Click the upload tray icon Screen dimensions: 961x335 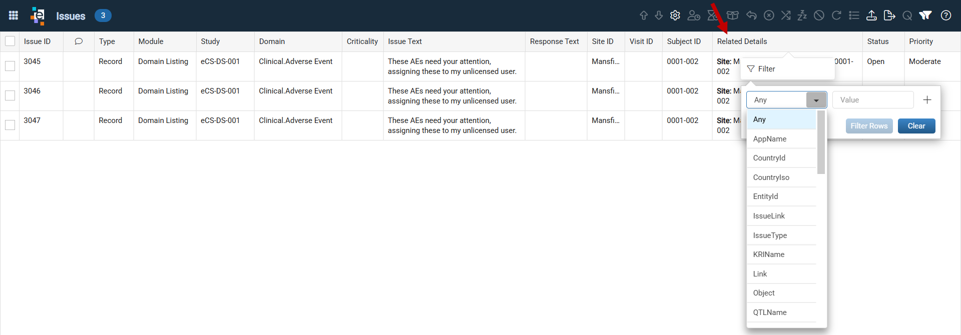point(871,15)
